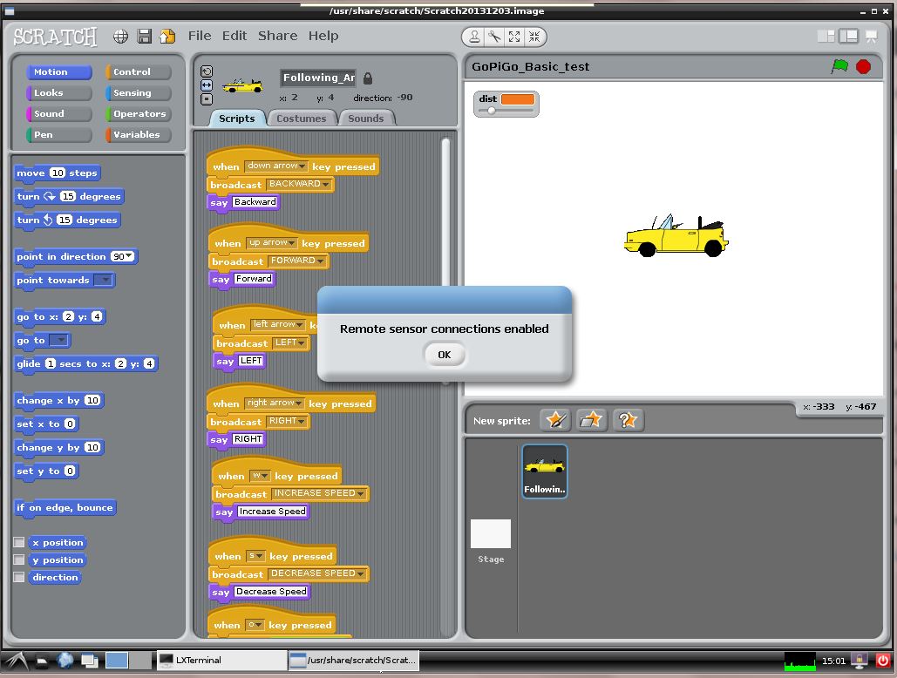Screen dimensions: 897x678
Task: Open the Share menu
Action: 277,36
